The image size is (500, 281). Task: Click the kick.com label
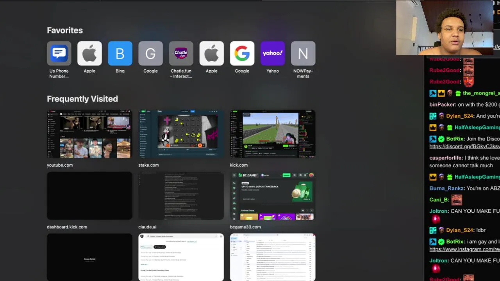[x=239, y=165]
